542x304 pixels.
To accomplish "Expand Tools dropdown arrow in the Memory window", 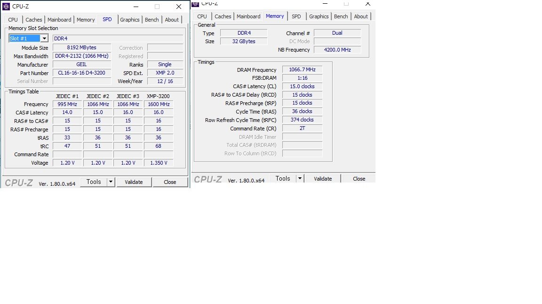I will tap(300, 179).
